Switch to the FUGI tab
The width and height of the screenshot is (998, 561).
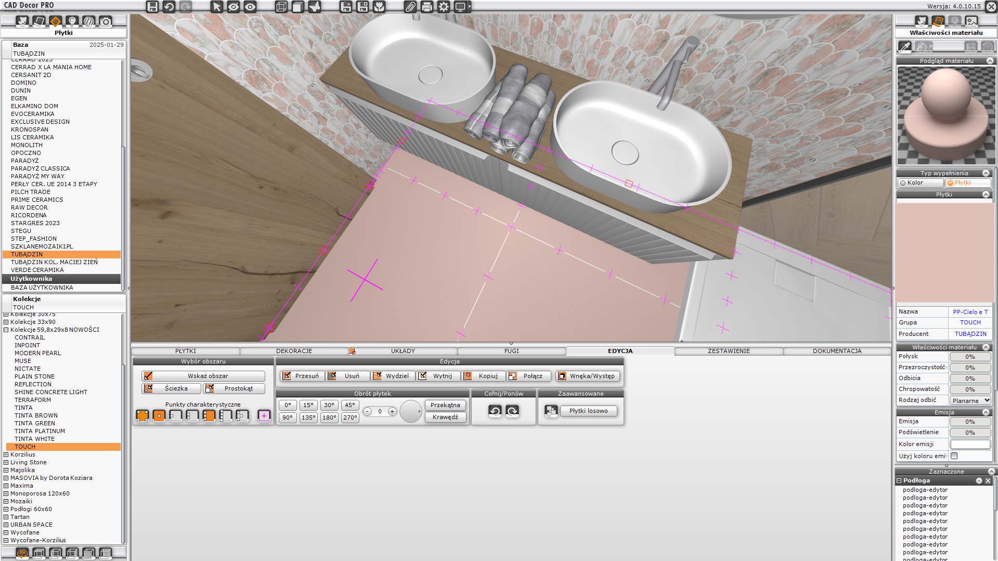(x=511, y=351)
